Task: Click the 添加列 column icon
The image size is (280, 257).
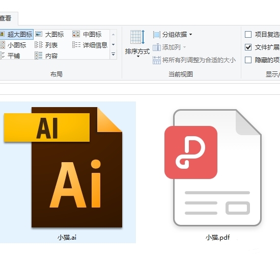Action: coord(157,47)
